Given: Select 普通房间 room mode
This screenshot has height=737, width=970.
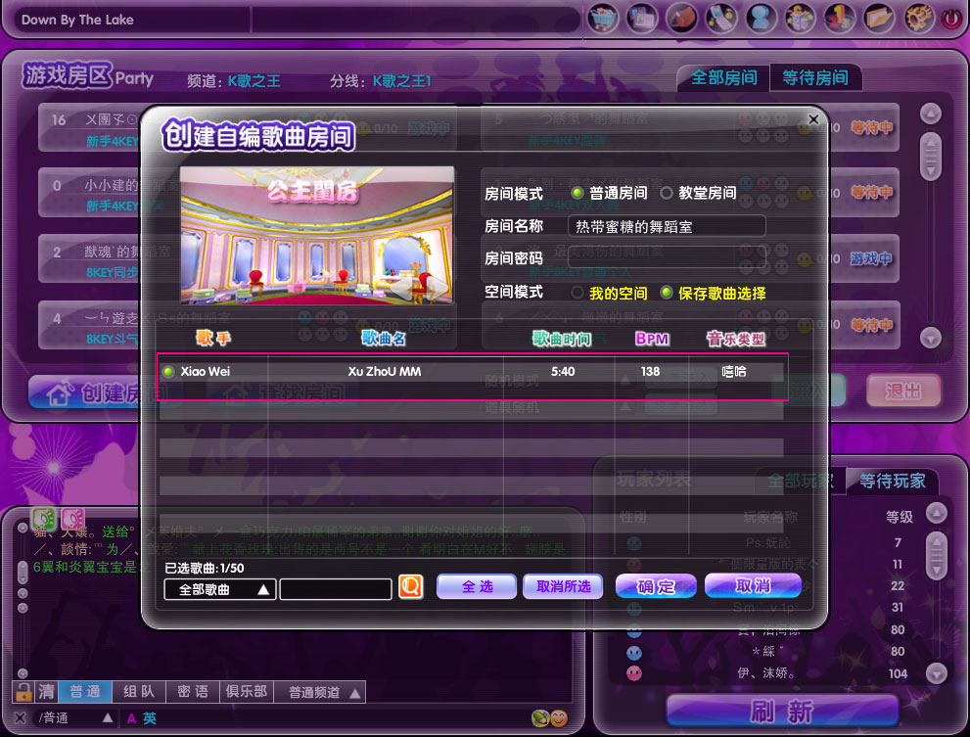Looking at the screenshot, I should point(577,193).
